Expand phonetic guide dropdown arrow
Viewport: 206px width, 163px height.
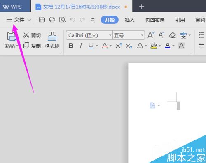click(x=190, y=35)
